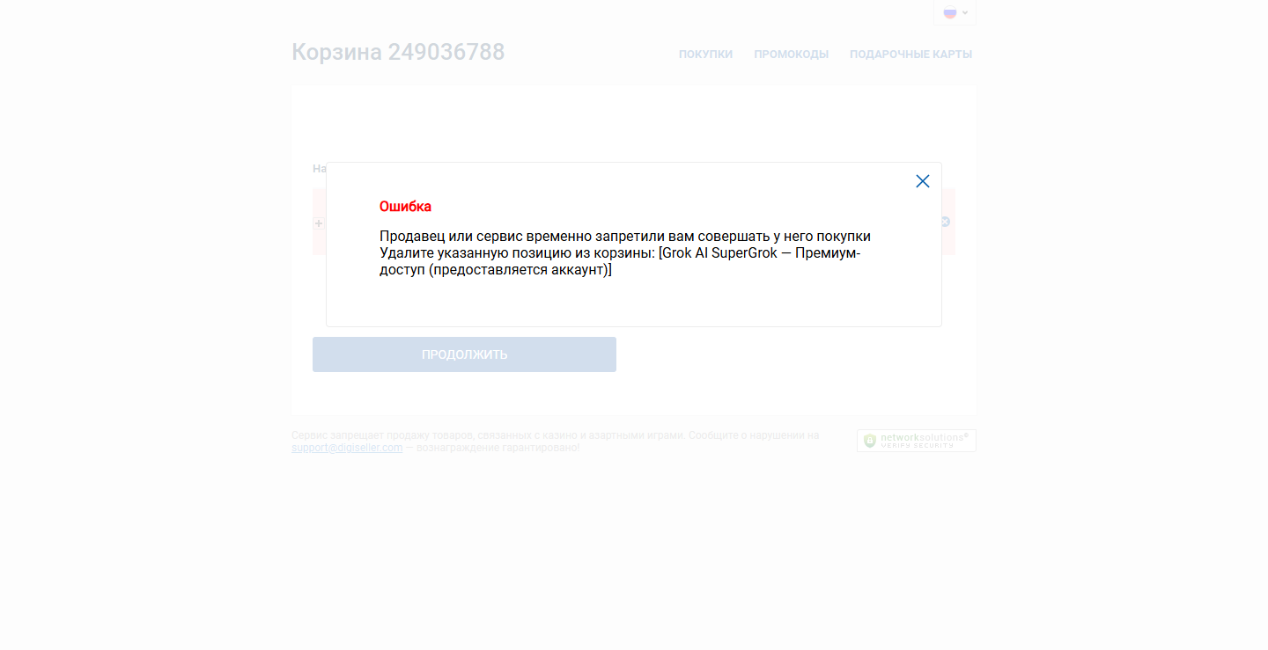Open the ПОДАРОЧНЫЕ КАРТЫ page
This screenshot has width=1268, height=650.
(x=910, y=55)
